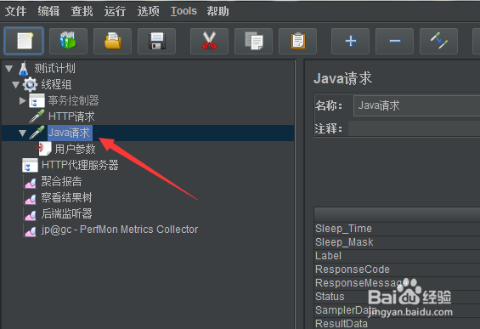Select 测试计划 in the tree

(54, 68)
